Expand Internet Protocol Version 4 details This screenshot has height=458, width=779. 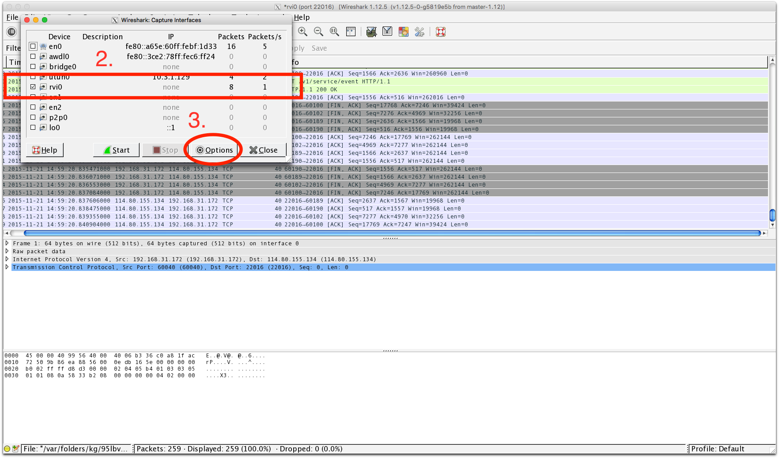click(7, 259)
